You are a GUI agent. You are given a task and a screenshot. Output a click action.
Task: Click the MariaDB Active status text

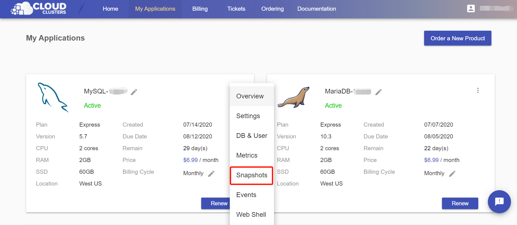click(333, 106)
